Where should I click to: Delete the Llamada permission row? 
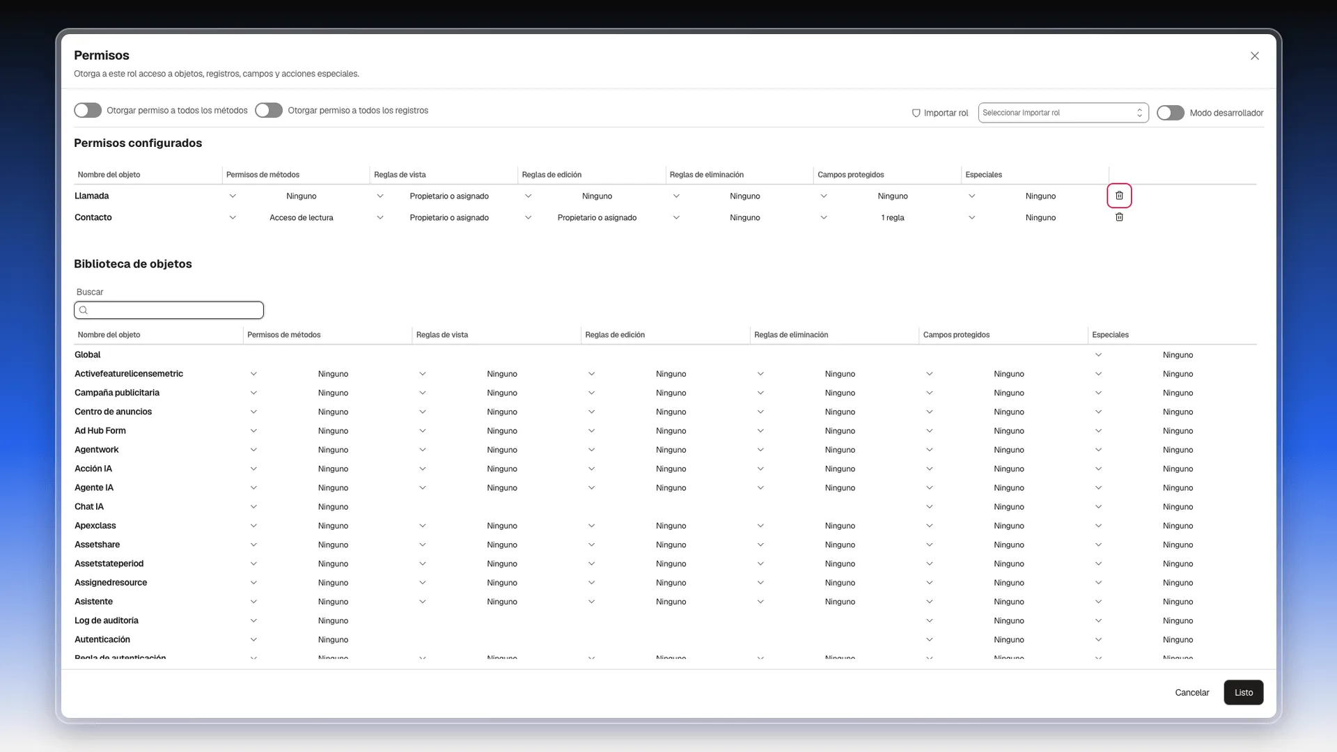tap(1119, 196)
